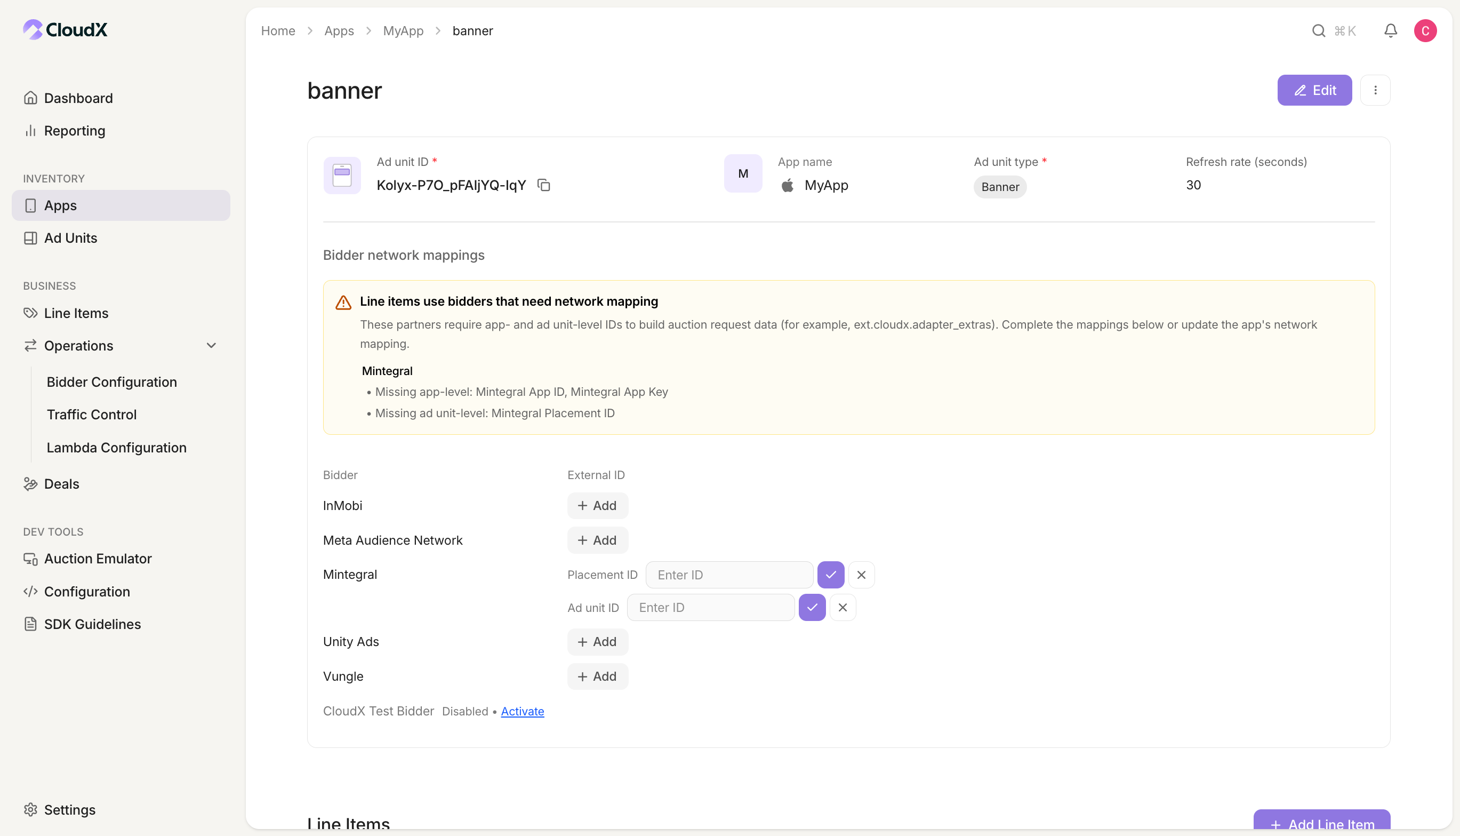Go to Home breadcrumb

point(278,31)
